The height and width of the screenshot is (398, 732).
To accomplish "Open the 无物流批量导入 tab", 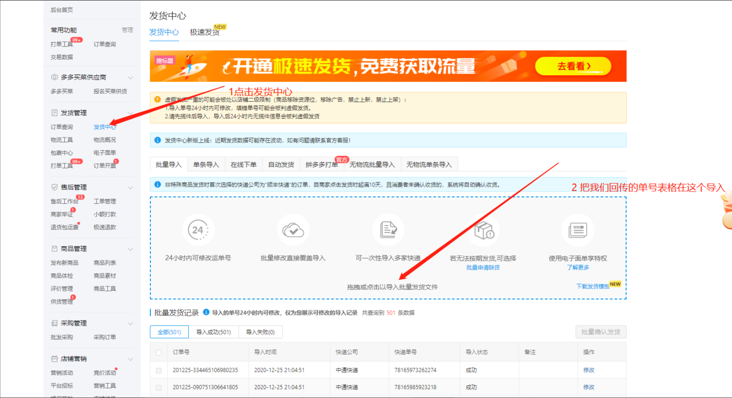I will coord(372,164).
